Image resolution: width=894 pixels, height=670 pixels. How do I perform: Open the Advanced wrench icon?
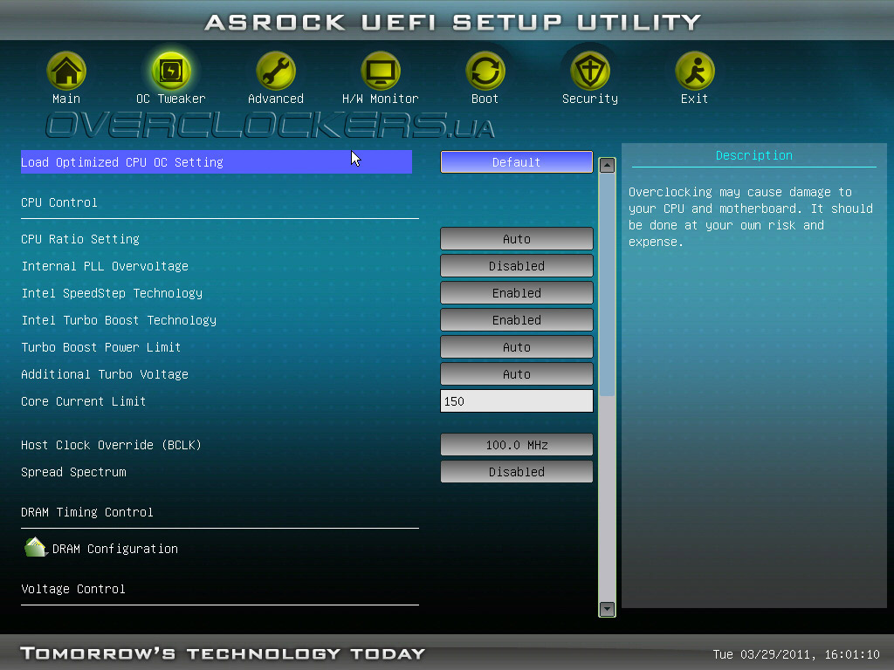point(275,72)
